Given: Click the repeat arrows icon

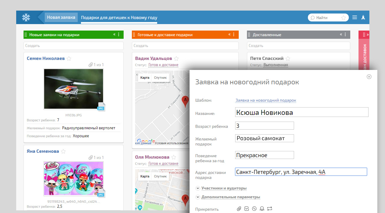Looking at the screenshot, I should [x=270, y=209].
